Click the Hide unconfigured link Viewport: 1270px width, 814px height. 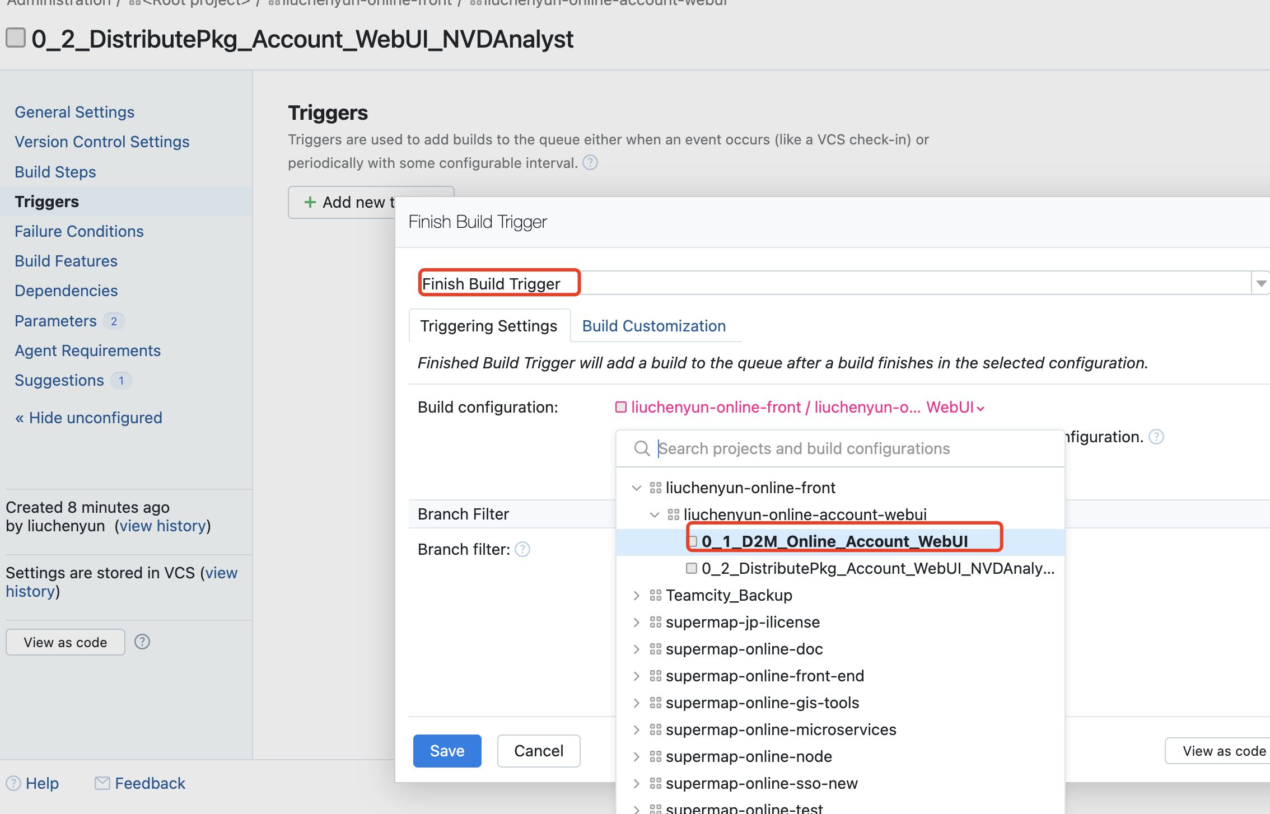tap(88, 418)
